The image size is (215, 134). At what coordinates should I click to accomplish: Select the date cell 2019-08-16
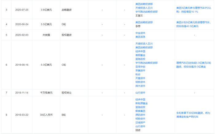[22, 65]
